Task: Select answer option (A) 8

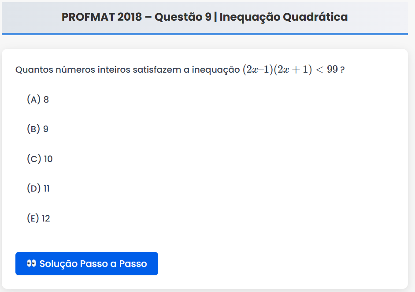Action: (x=38, y=100)
